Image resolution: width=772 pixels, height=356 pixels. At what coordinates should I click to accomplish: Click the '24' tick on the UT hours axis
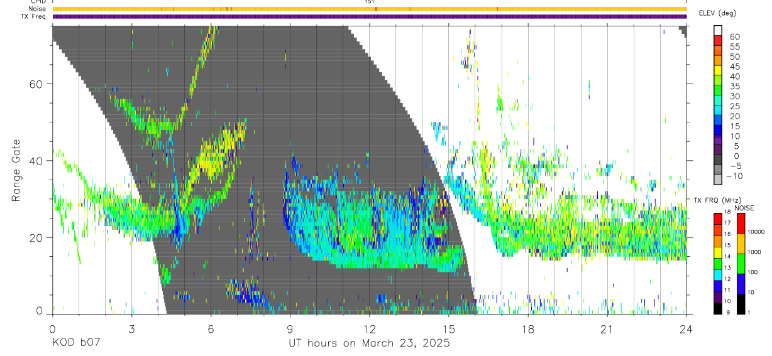point(687,329)
